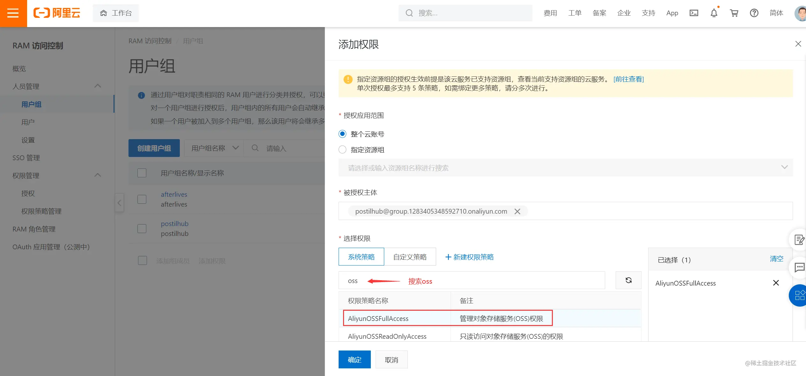This screenshot has width=806, height=376.
Task: Open the shopping cart icon
Action: (x=734, y=13)
